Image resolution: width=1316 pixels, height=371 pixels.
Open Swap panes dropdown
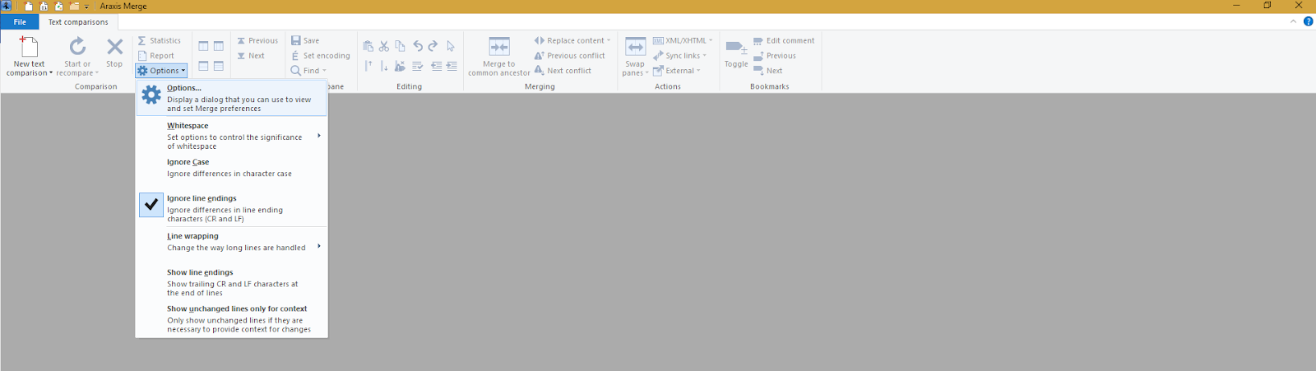pos(635,57)
